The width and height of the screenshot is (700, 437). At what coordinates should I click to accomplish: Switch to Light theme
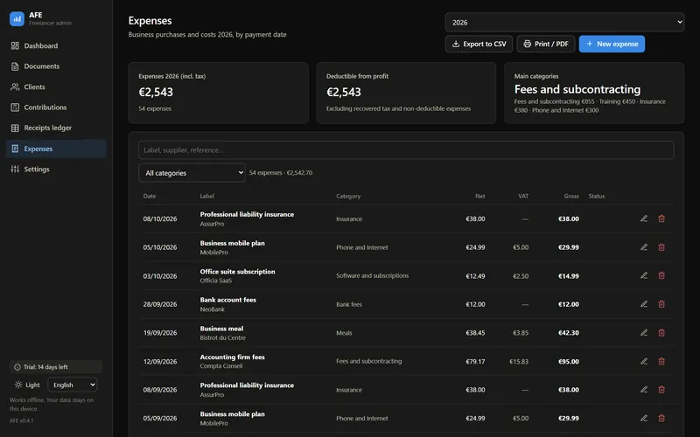(x=27, y=385)
